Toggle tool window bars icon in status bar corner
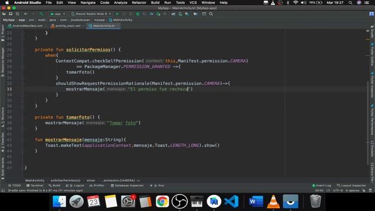 coord(3,190)
